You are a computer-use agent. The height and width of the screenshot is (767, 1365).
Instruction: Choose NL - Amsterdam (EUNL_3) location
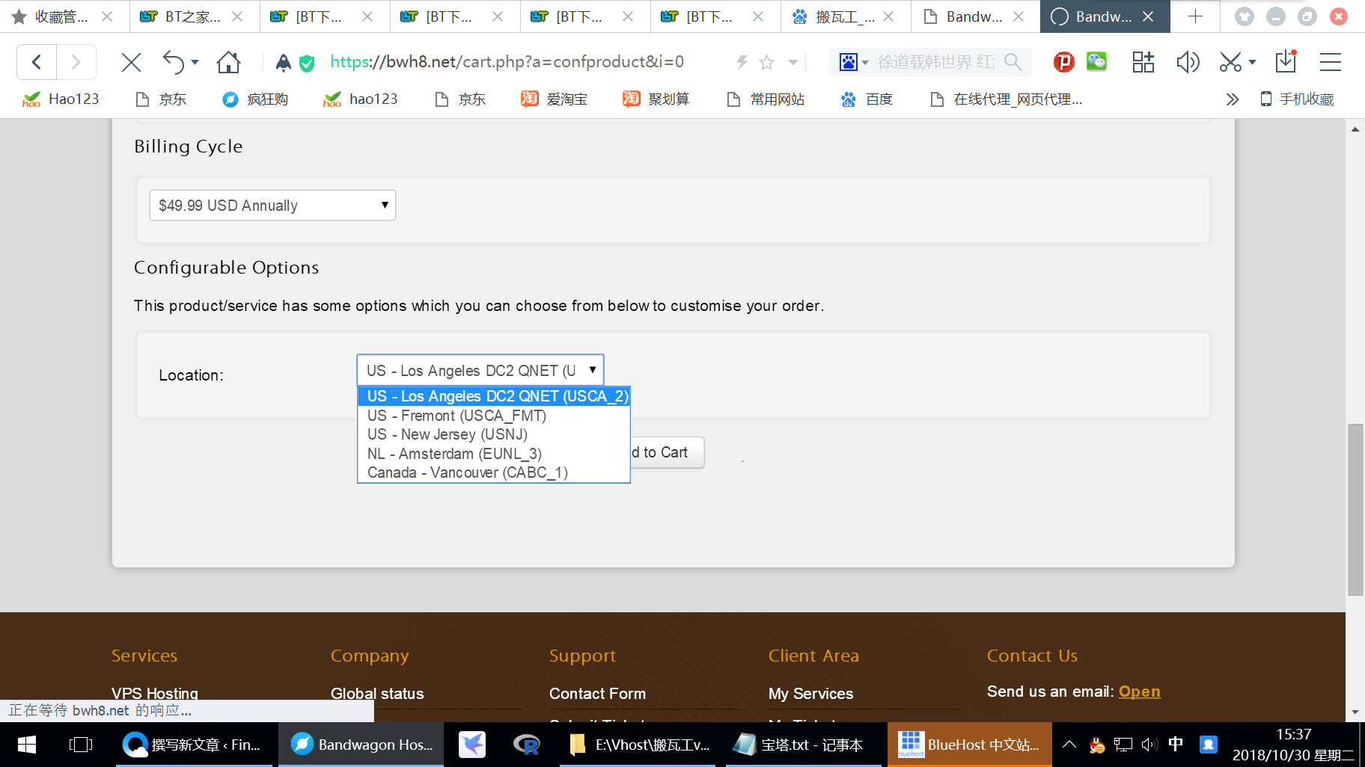(494, 454)
